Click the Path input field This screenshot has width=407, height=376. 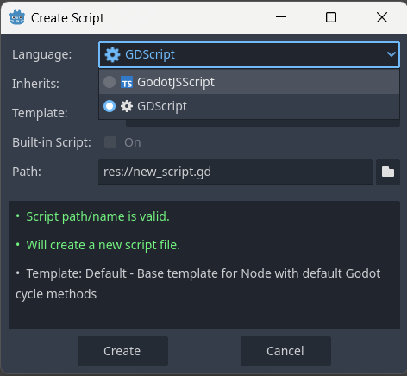click(235, 172)
